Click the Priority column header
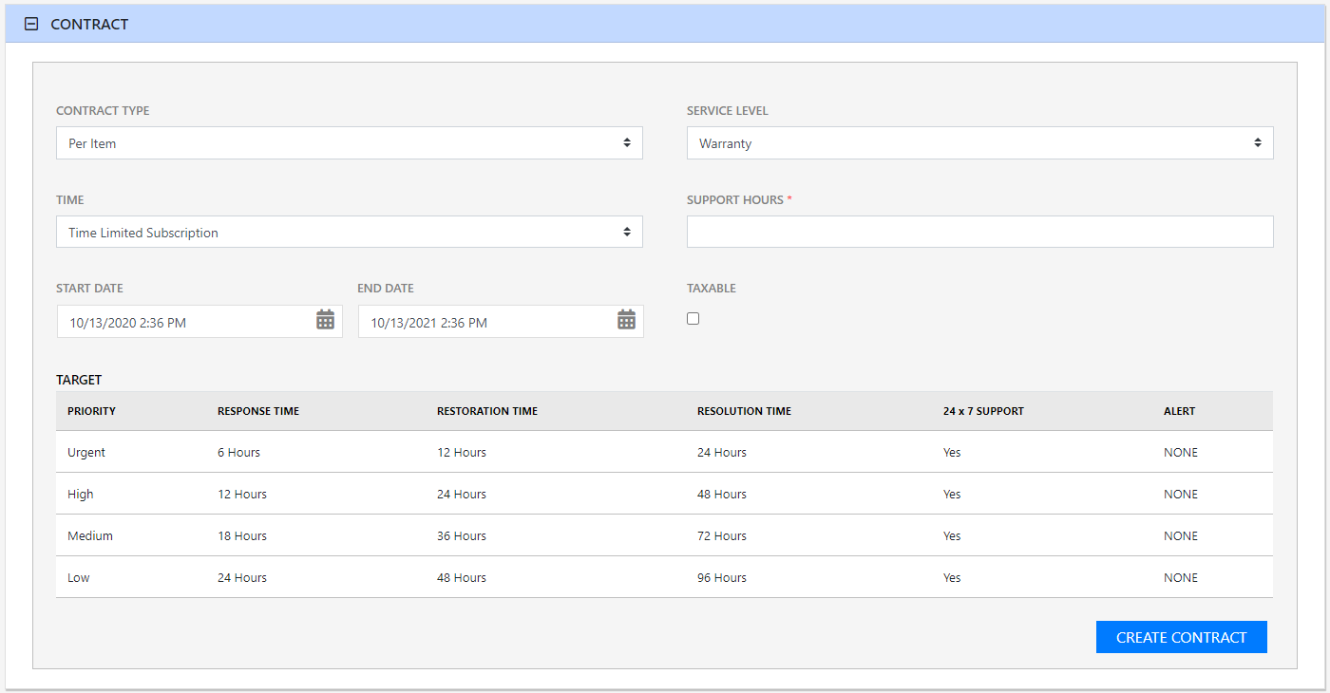The width and height of the screenshot is (1330, 693). (91, 411)
